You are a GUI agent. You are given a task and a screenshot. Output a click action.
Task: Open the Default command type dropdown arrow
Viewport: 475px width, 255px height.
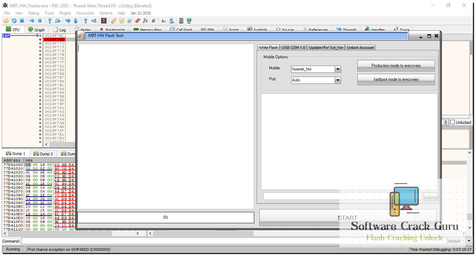point(468,241)
